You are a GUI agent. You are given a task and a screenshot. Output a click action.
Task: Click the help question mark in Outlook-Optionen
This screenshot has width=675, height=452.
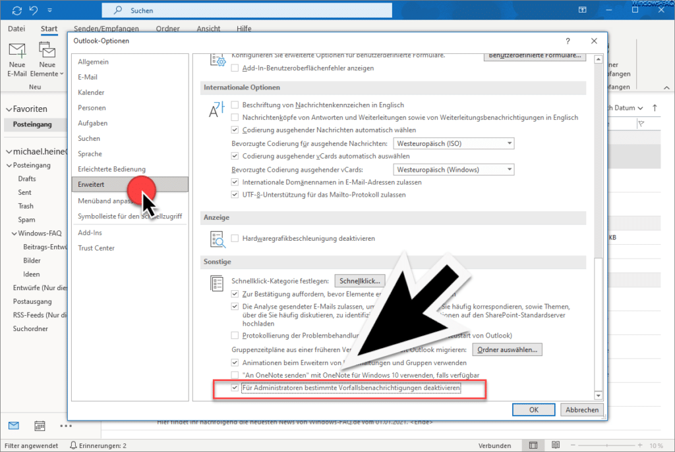tap(568, 41)
